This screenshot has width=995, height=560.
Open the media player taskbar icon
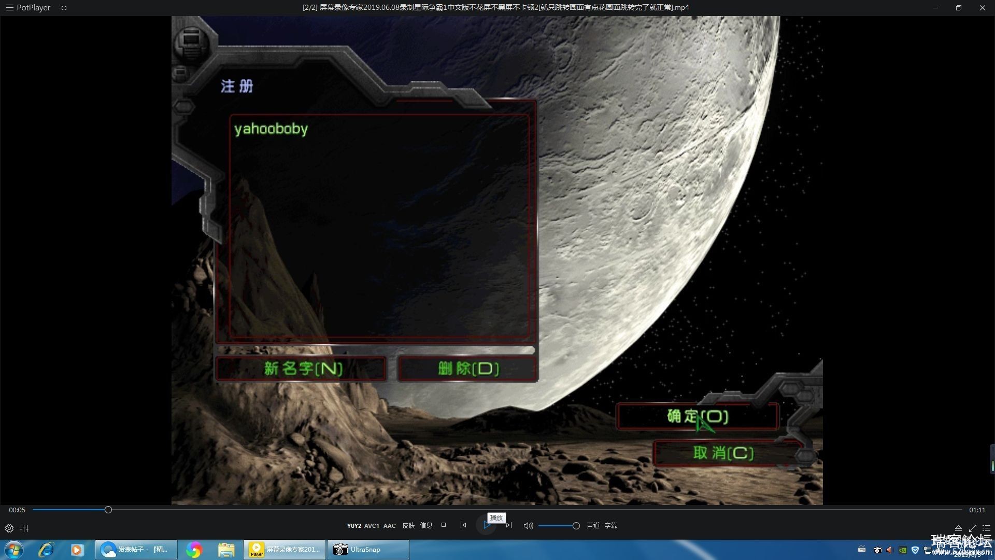pos(77,550)
